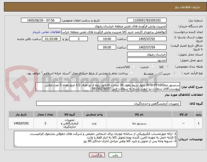Click the کد کالا column header

(x=183, y=114)
